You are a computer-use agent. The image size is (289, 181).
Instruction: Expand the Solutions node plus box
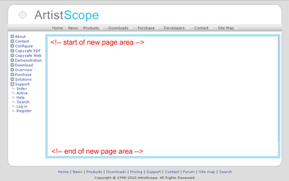[x=12, y=79]
